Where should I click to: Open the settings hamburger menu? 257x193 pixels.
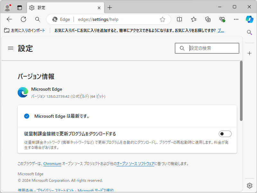10,48
